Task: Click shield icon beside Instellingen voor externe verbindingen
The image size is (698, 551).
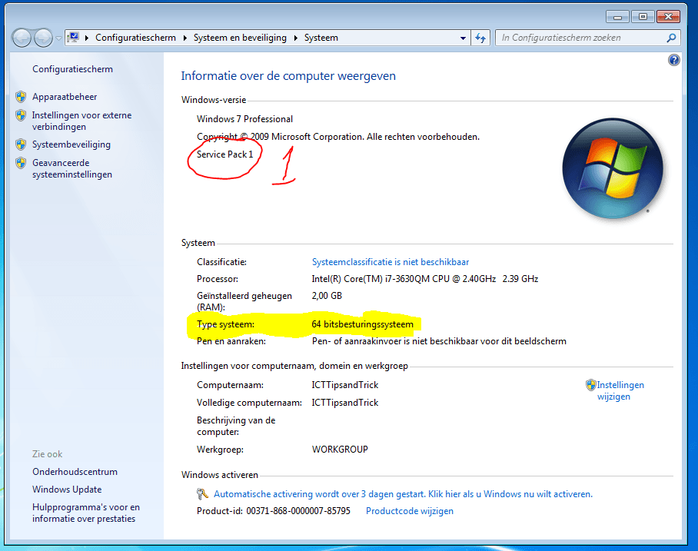Action: (x=21, y=115)
